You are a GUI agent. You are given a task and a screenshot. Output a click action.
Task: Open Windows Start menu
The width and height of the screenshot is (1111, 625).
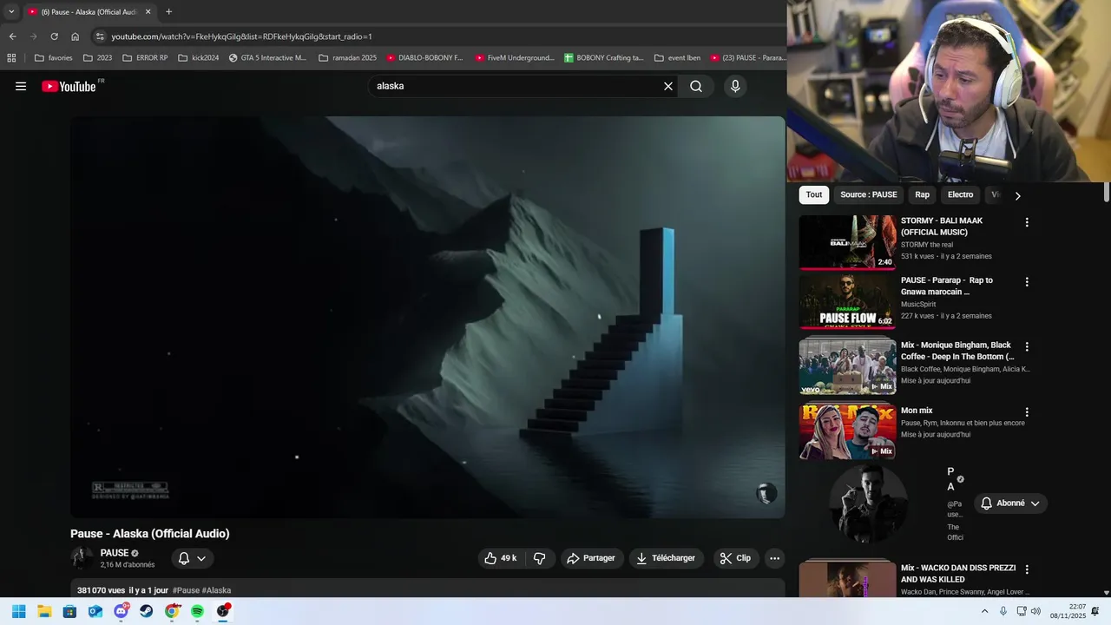tap(18, 611)
